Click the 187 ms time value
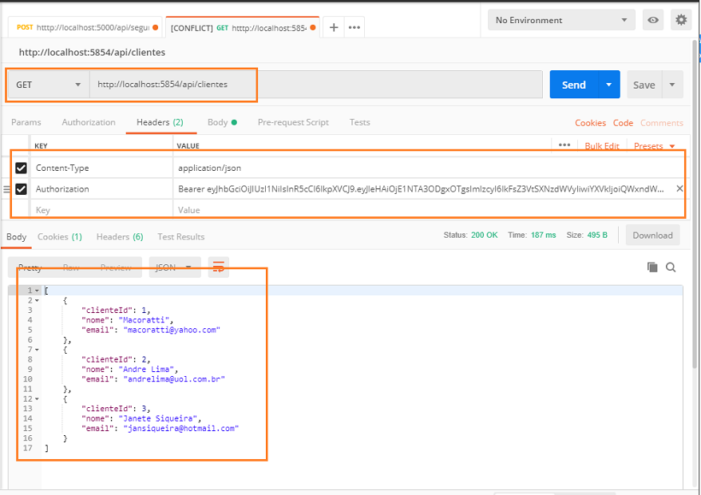This screenshot has height=495, width=701. [544, 236]
